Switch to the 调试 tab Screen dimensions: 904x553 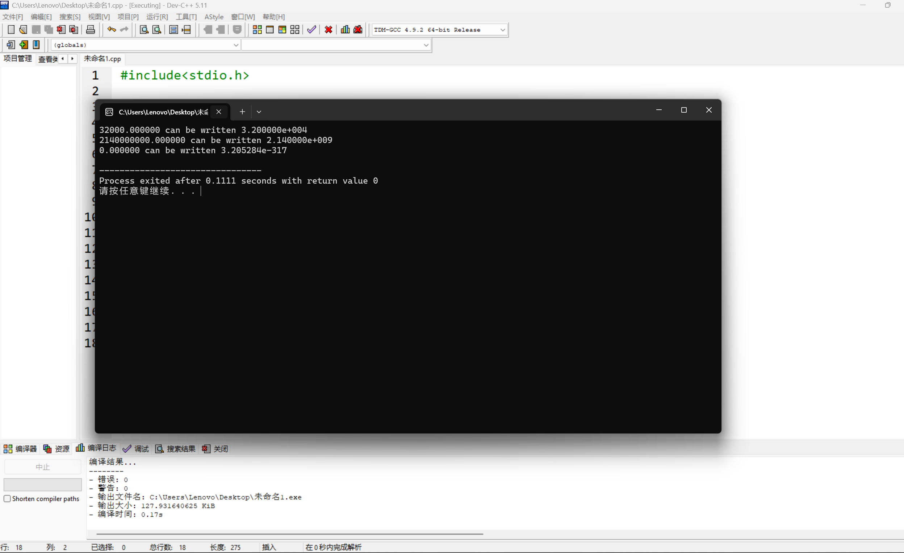136,448
